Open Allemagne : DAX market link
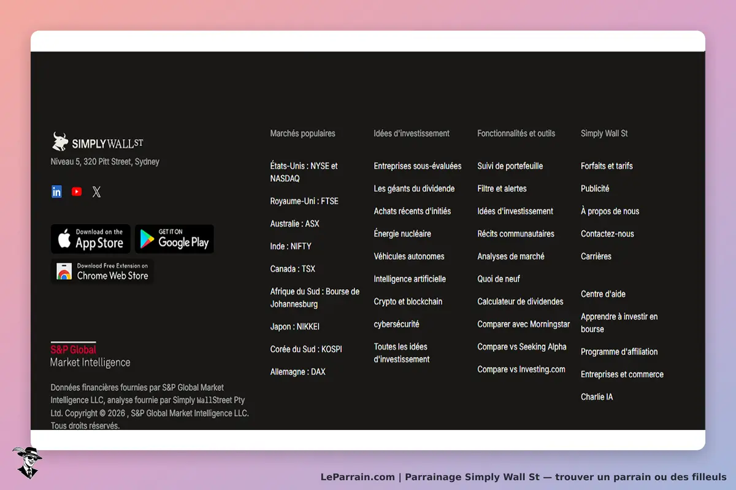 point(298,372)
